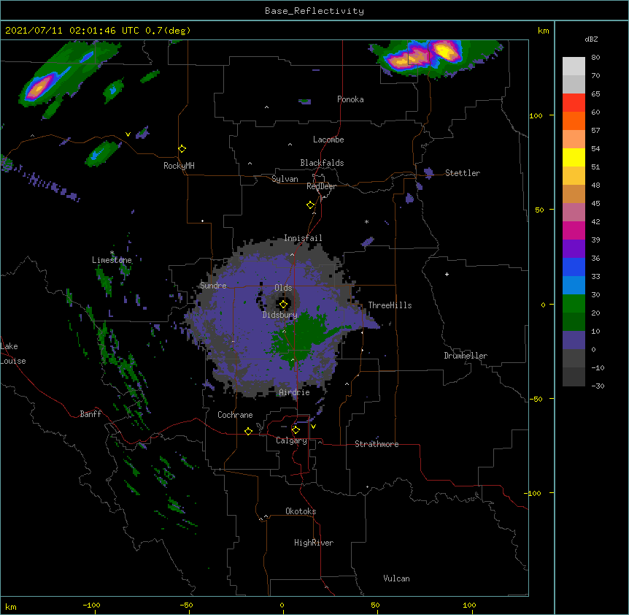Click the 80 value on dBZ scale
The image size is (629, 615).
[x=595, y=58]
